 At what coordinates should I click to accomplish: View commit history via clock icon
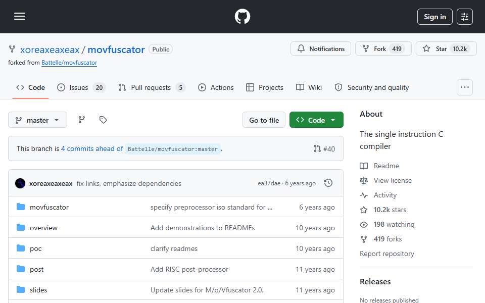point(328,183)
